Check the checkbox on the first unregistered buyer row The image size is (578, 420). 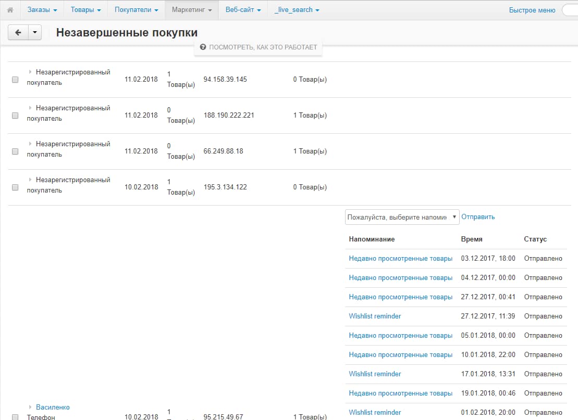15,79
